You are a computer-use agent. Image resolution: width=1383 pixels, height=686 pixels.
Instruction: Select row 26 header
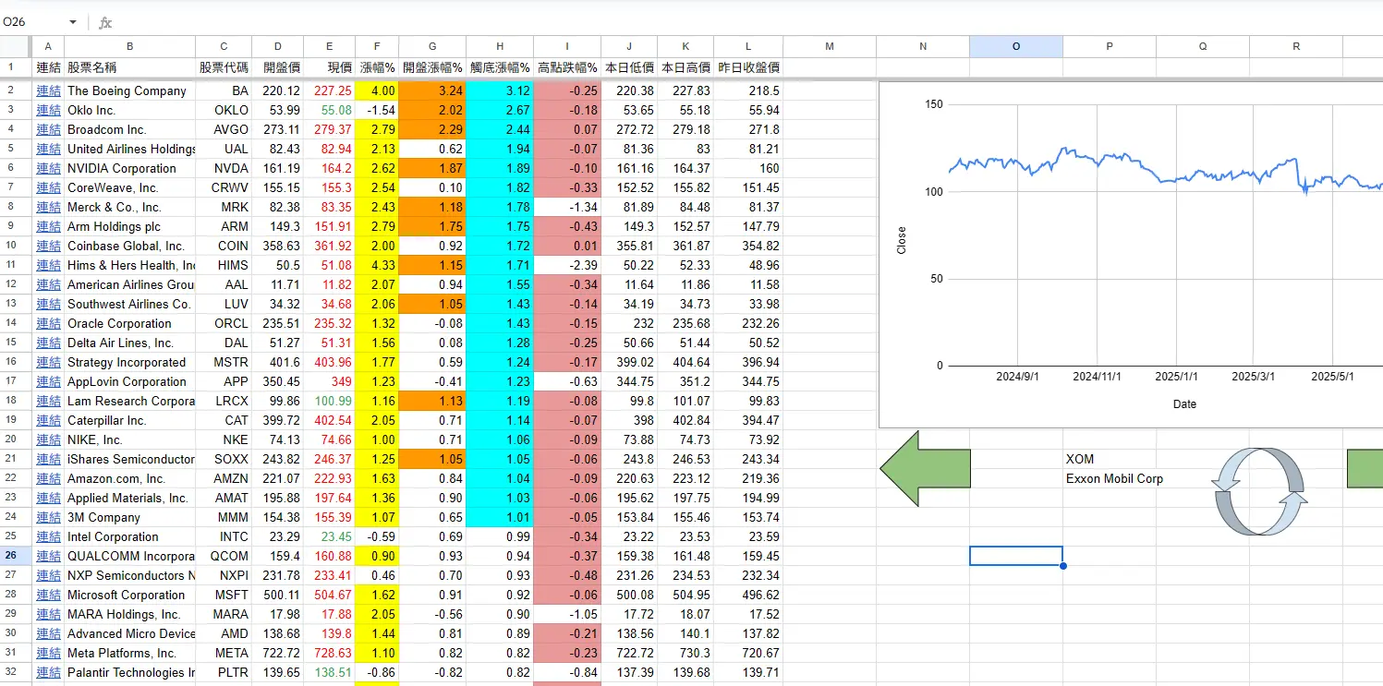point(16,556)
